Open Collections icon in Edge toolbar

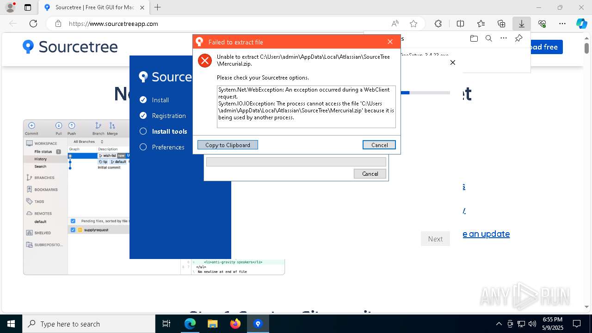click(x=501, y=24)
